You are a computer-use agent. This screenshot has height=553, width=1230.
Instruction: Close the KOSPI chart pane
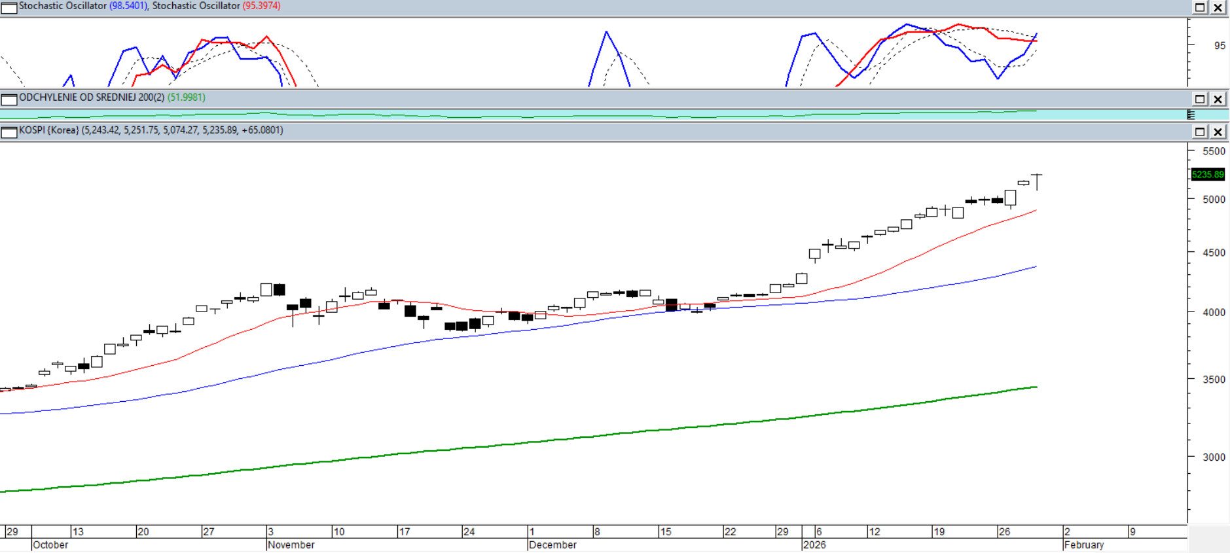(1218, 132)
